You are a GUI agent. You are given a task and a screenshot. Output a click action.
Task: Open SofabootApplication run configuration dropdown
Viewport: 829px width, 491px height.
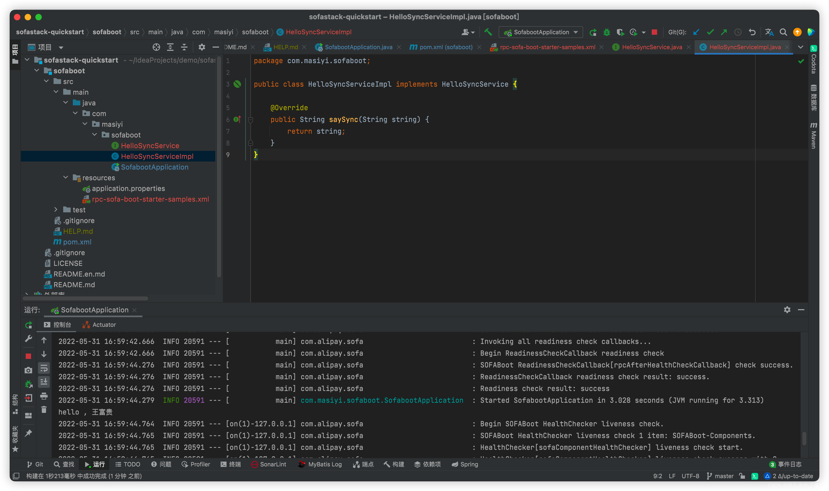click(541, 32)
